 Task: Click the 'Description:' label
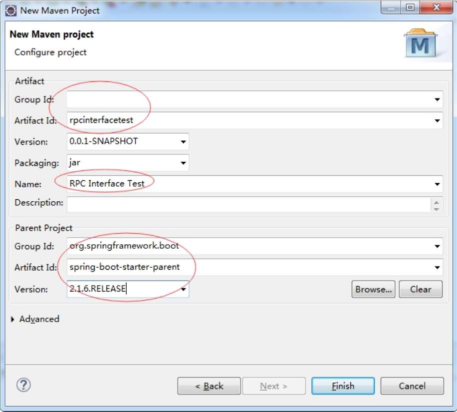click(39, 202)
